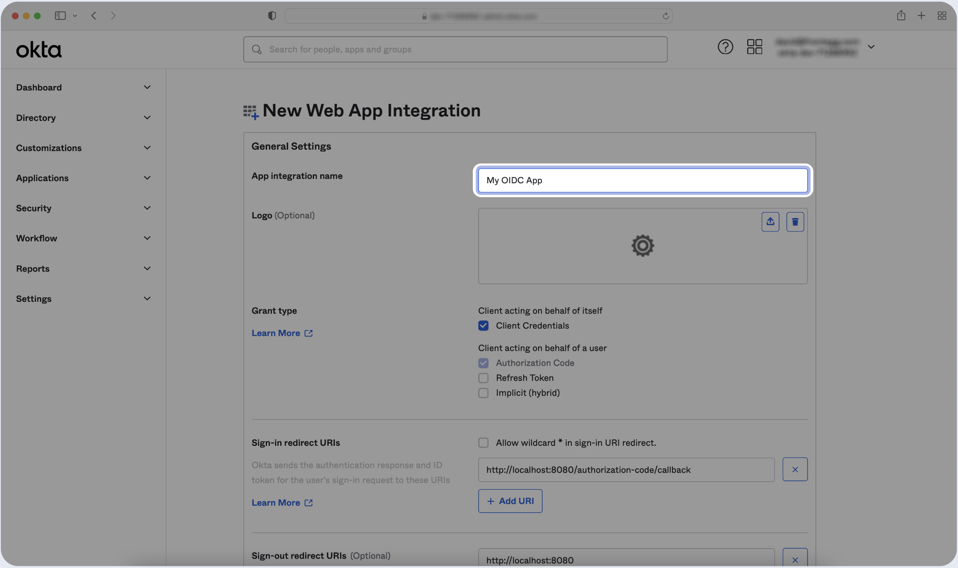This screenshot has height=568, width=958.
Task: Open the Okta help question icon
Action: click(725, 47)
